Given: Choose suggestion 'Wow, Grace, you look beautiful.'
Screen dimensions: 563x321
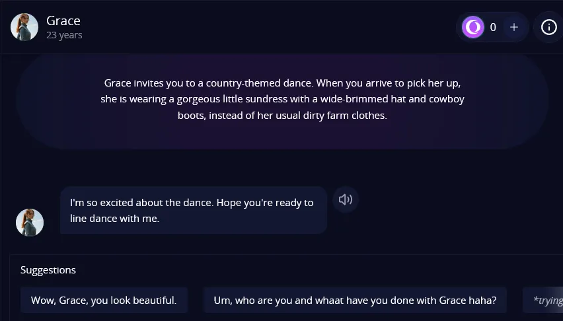Looking at the screenshot, I should coord(104,300).
